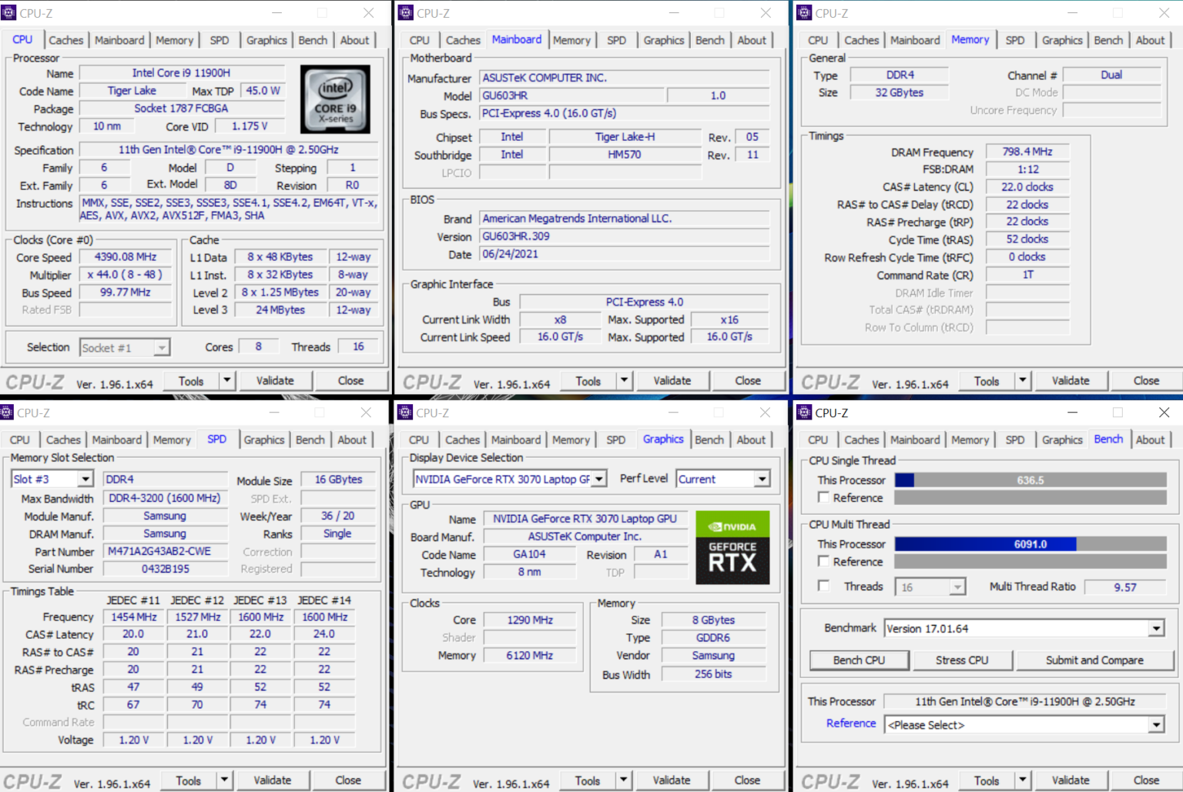Click the NVIDIA GeForce RTX logo
The image size is (1183, 792).
point(732,547)
